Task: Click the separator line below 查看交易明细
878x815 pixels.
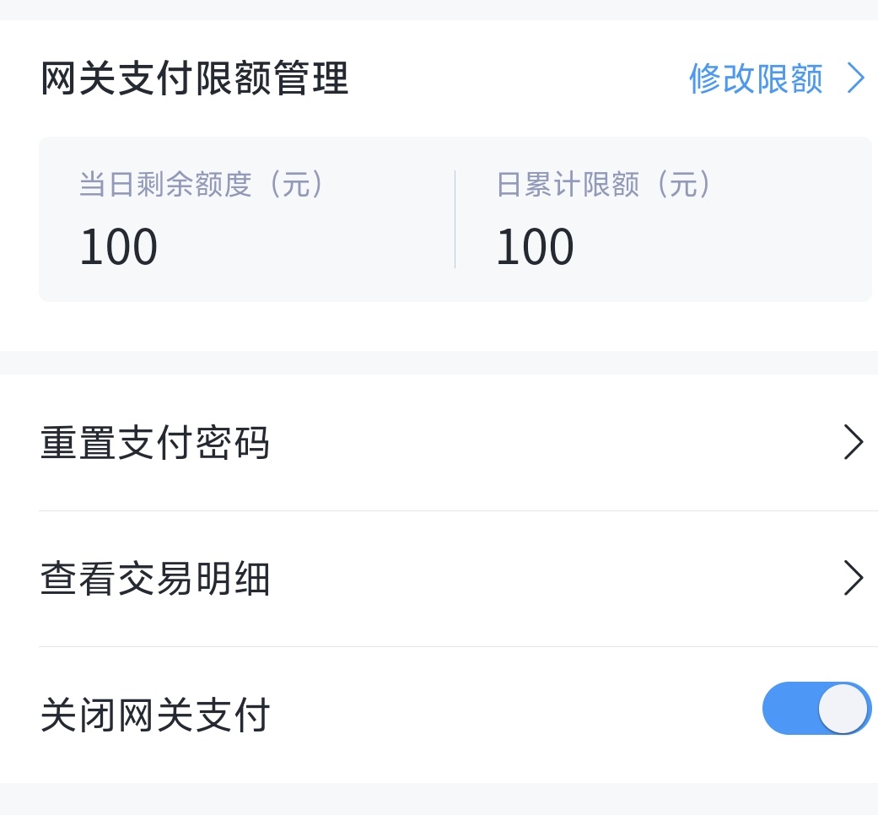Action: [x=455, y=647]
